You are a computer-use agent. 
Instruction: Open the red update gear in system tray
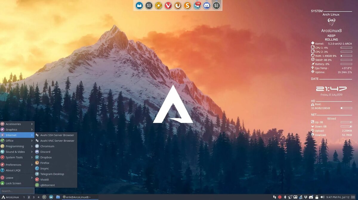click(280, 197)
